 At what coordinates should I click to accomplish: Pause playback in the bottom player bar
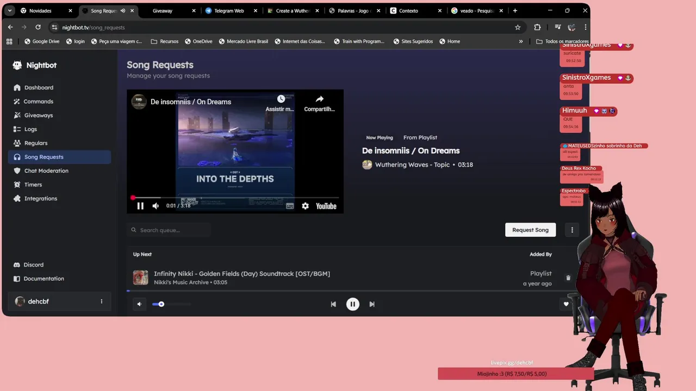pos(353,304)
